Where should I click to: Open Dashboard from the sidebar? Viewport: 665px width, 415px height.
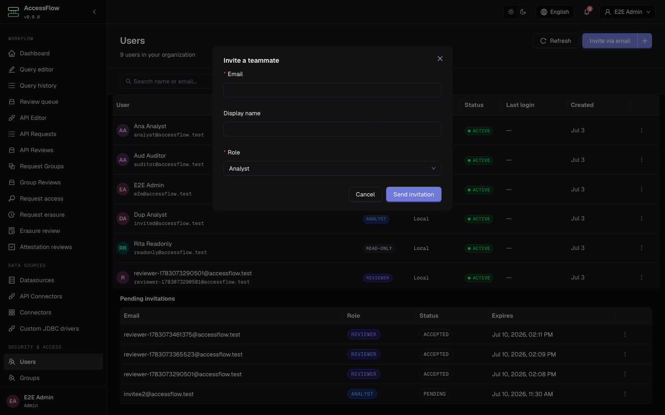coord(53,53)
